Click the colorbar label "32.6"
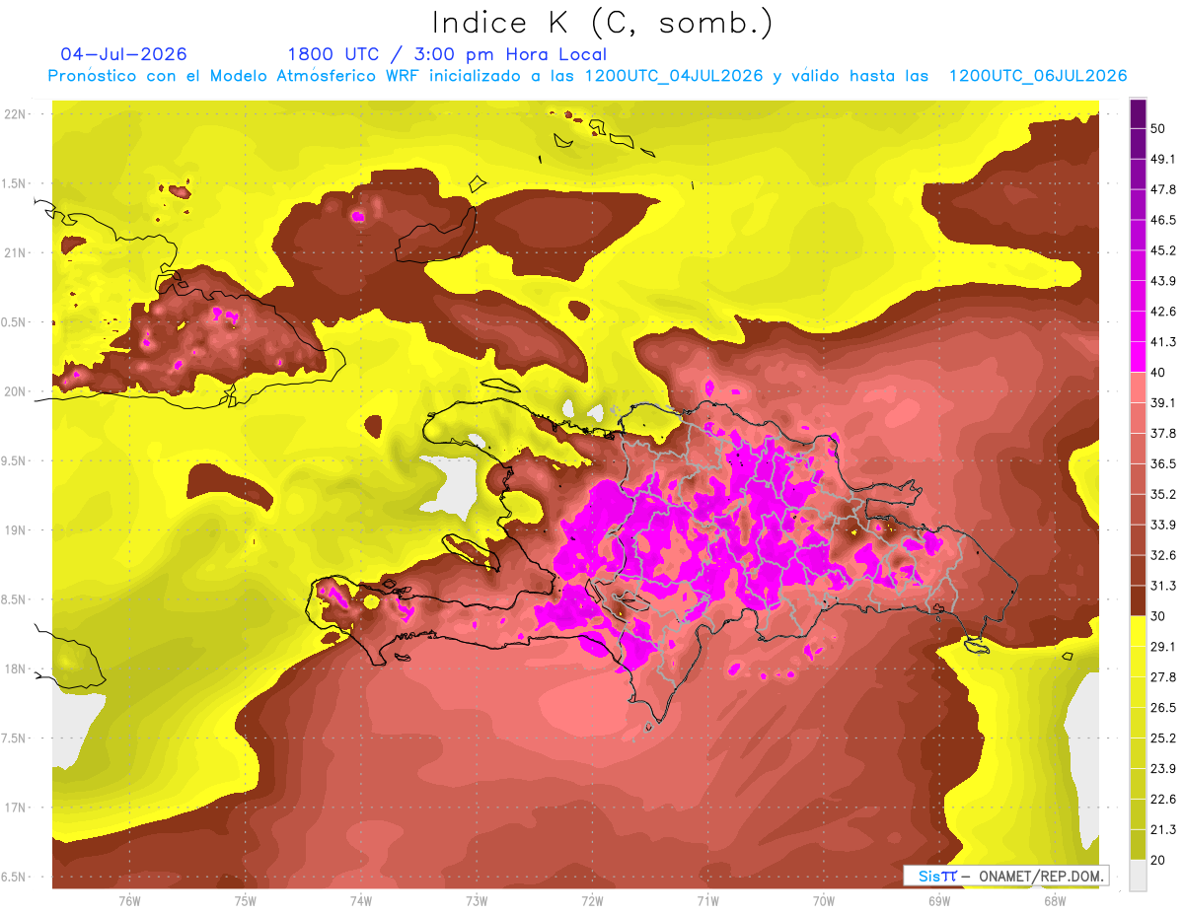1184x914 pixels. tap(1162, 555)
